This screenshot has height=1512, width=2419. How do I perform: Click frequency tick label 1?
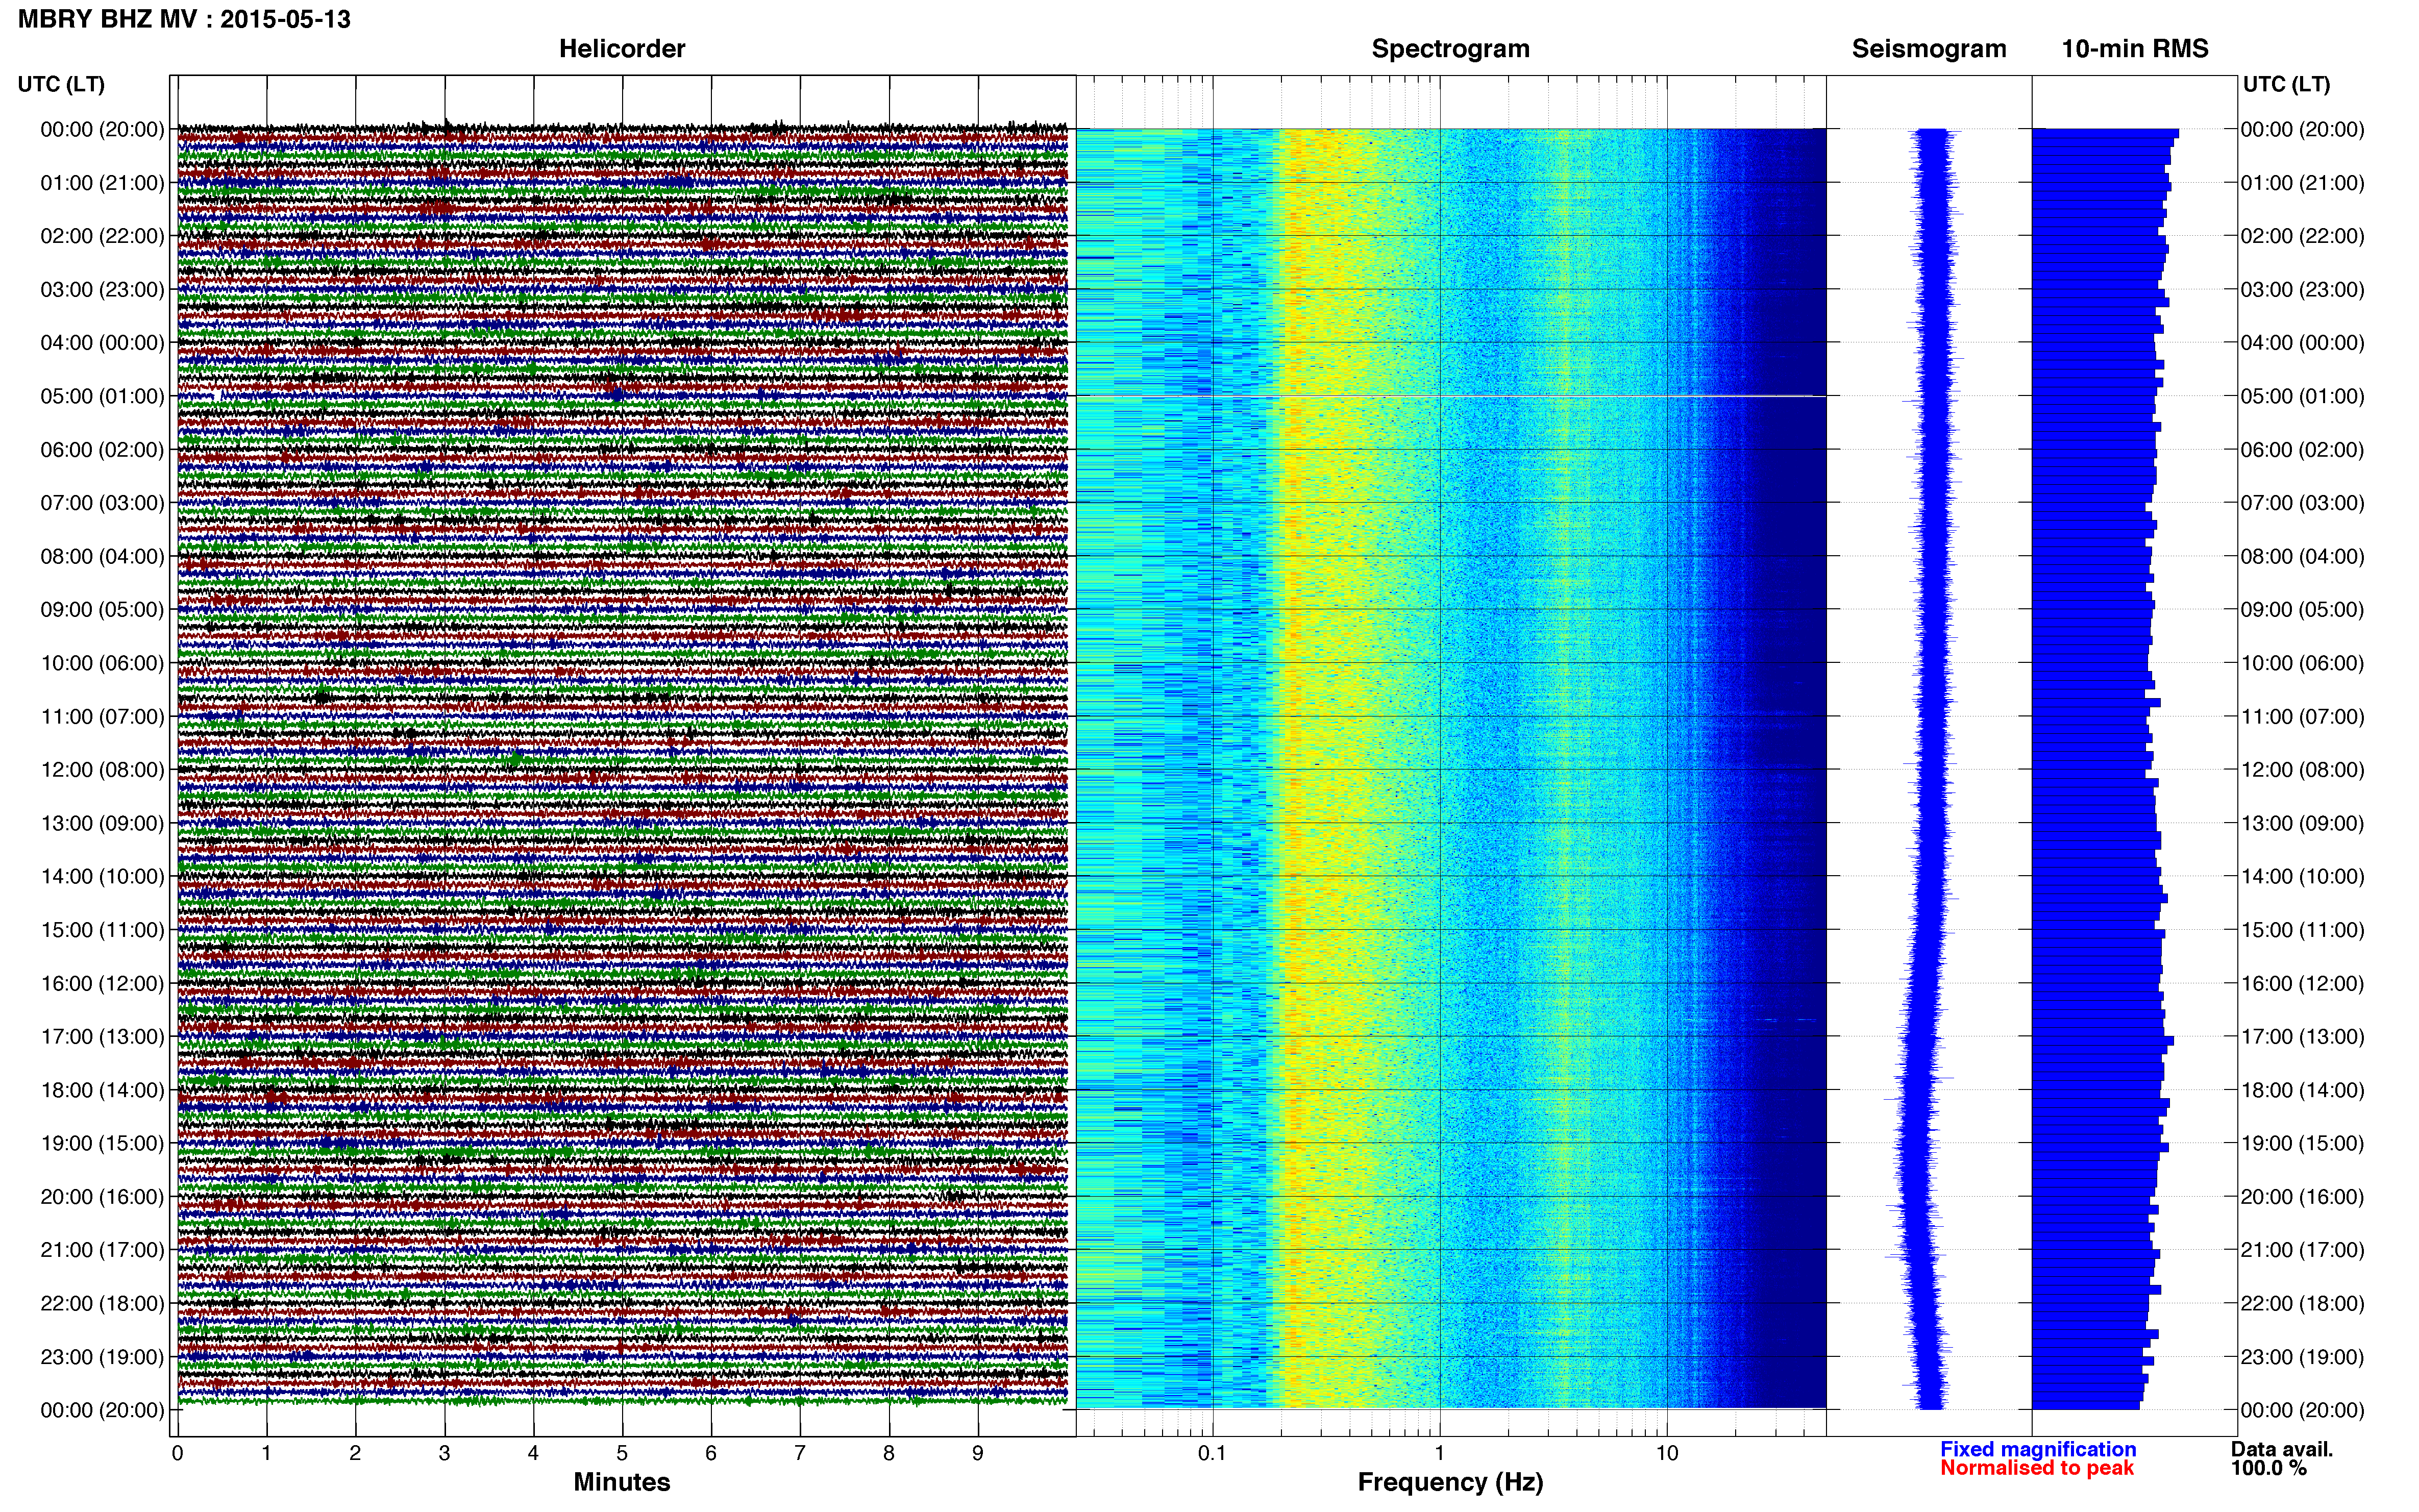(1440, 1453)
